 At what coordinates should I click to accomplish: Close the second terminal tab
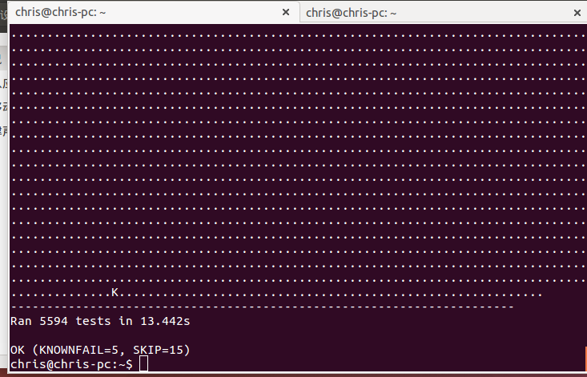pos(578,12)
